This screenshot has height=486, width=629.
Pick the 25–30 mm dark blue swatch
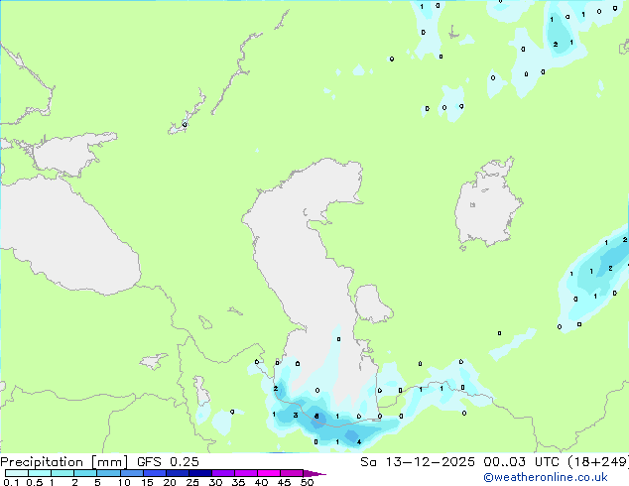coord(200,473)
